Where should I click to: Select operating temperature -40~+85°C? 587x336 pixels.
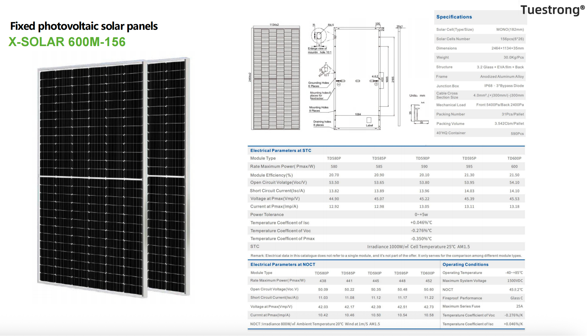pos(514,273)
